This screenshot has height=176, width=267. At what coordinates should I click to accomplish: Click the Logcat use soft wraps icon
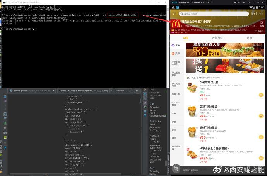click(x=5, y=113)
